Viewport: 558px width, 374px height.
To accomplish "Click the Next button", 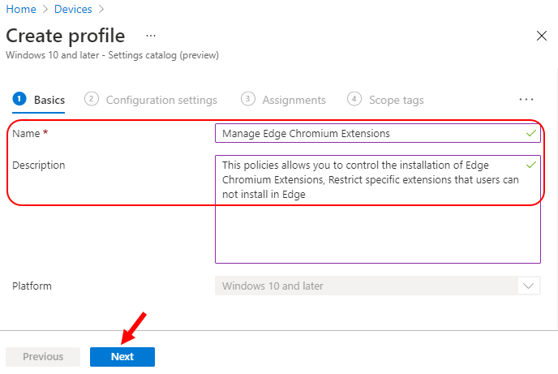I will (122, 357).
